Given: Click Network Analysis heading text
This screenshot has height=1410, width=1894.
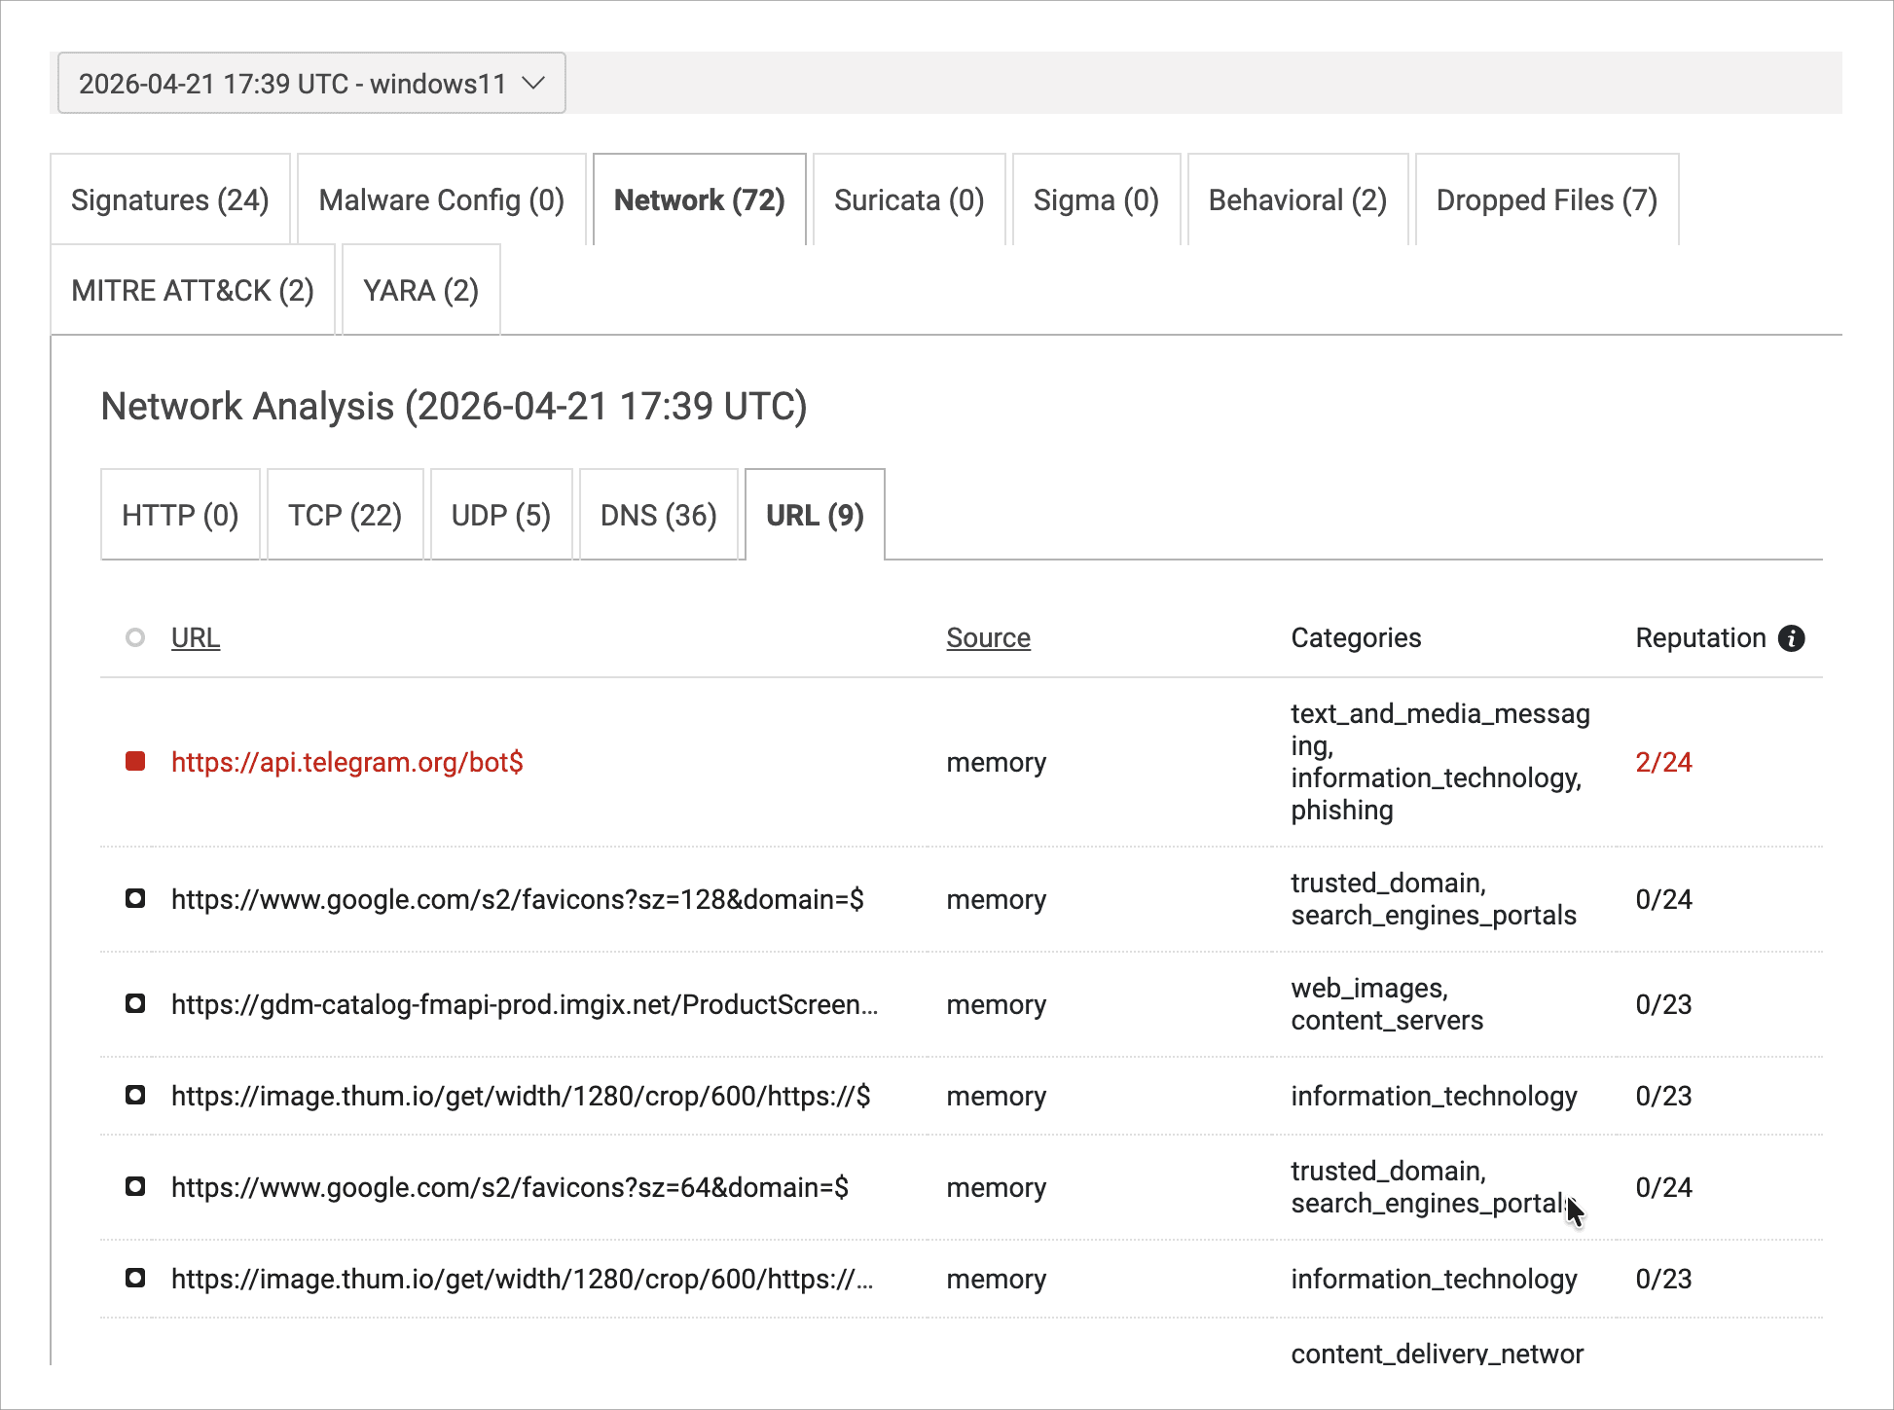Looking at the screenshot, I should pyautogui.click(x=455, y=406).
